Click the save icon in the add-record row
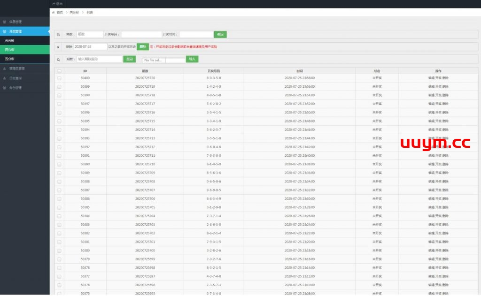Image resolution: width=481 pixels, height=296 pixels. pos(58,34)
